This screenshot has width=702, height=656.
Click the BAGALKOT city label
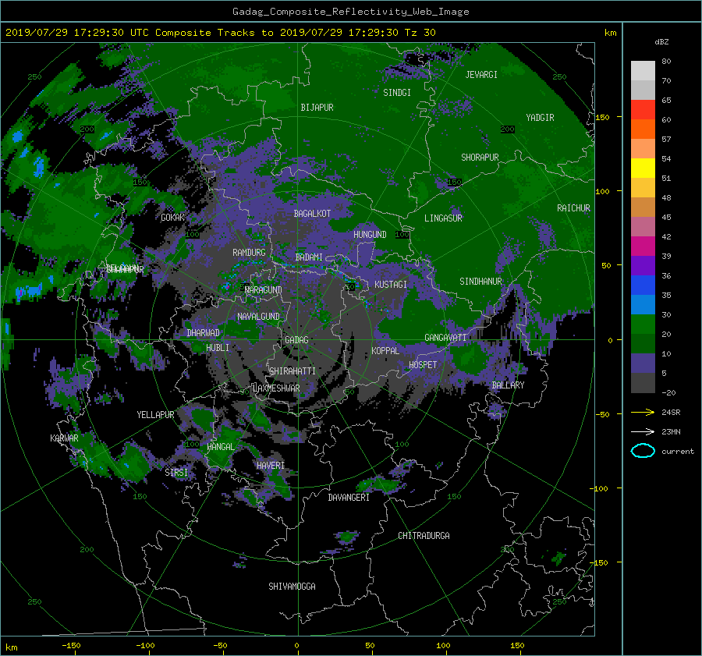312,214
